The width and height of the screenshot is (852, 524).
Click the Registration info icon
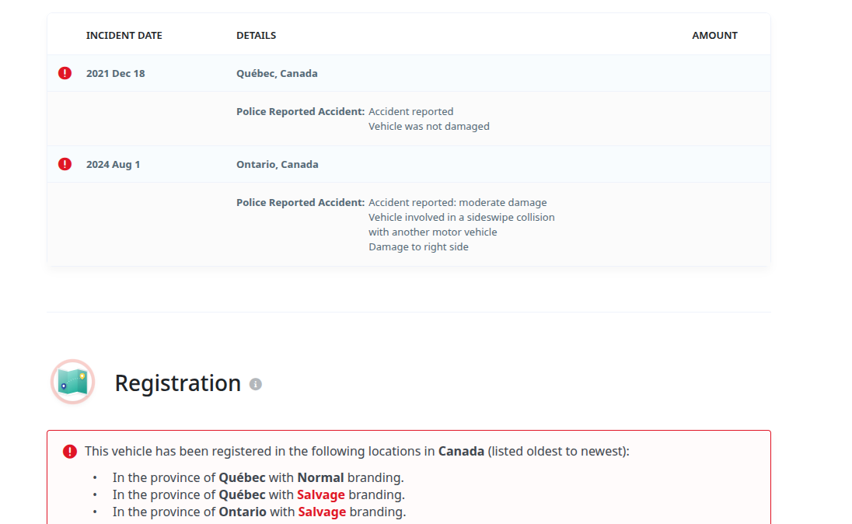[256, 384]
